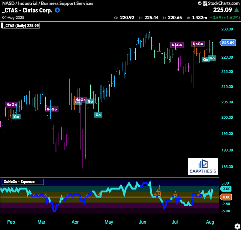Click the Feb month label on time axis
241x230 pixels.
click(11, 222)
